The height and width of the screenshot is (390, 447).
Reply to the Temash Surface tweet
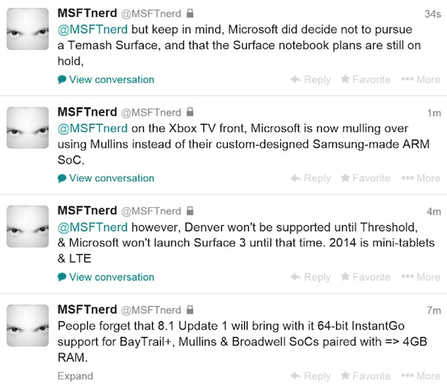pos(311,80)
